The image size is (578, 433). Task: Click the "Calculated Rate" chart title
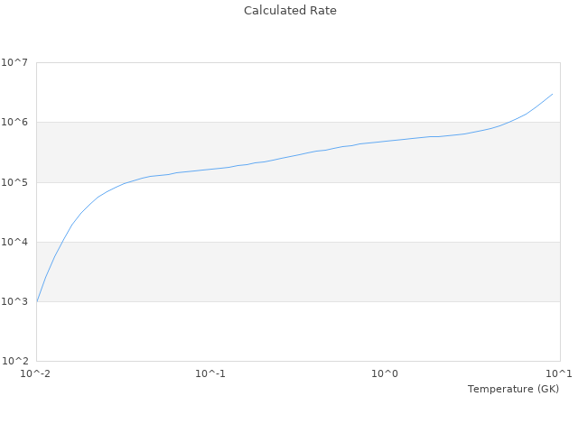coord(289,11)
